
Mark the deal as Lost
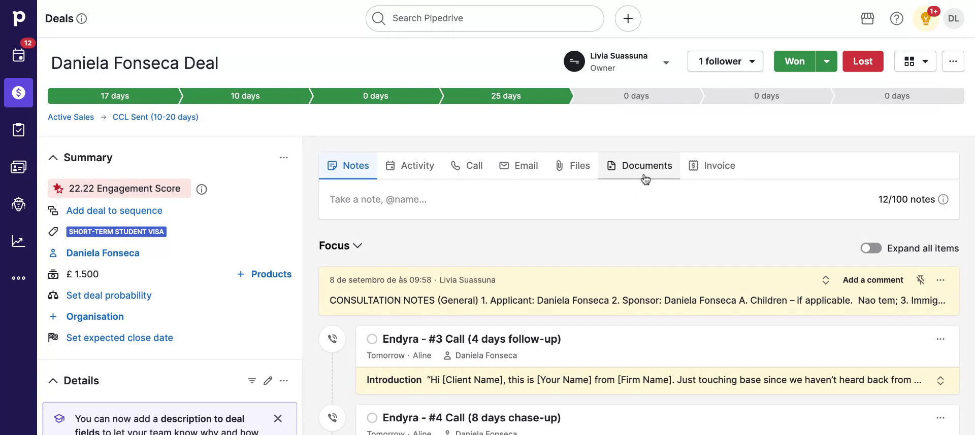pyautogui.click(x=863, y=61)
